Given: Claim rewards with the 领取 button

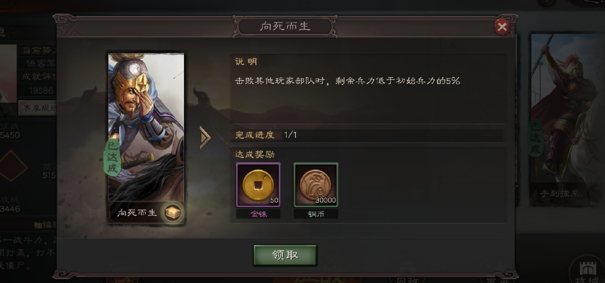Looking at the screenshot, I should (x=285, y=255).
